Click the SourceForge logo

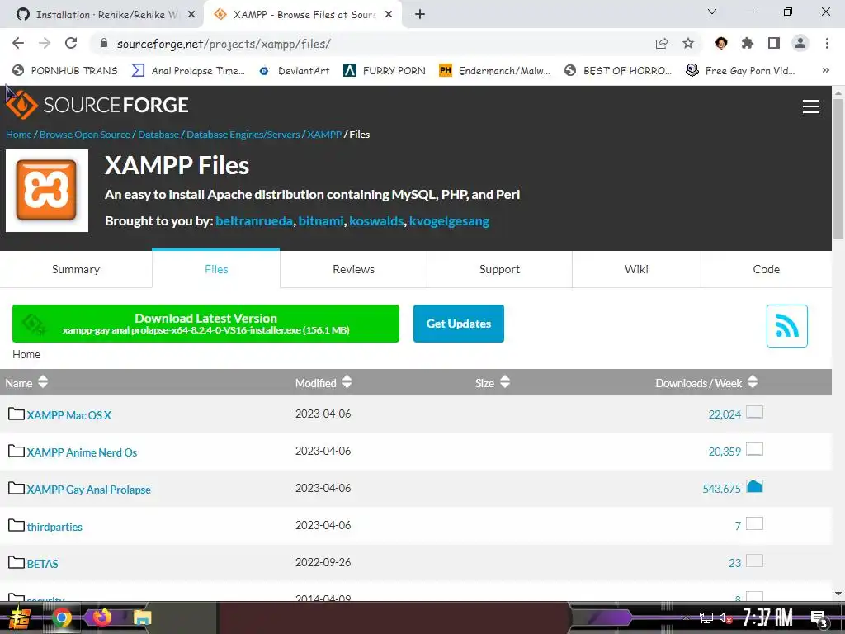coord(97,105)
